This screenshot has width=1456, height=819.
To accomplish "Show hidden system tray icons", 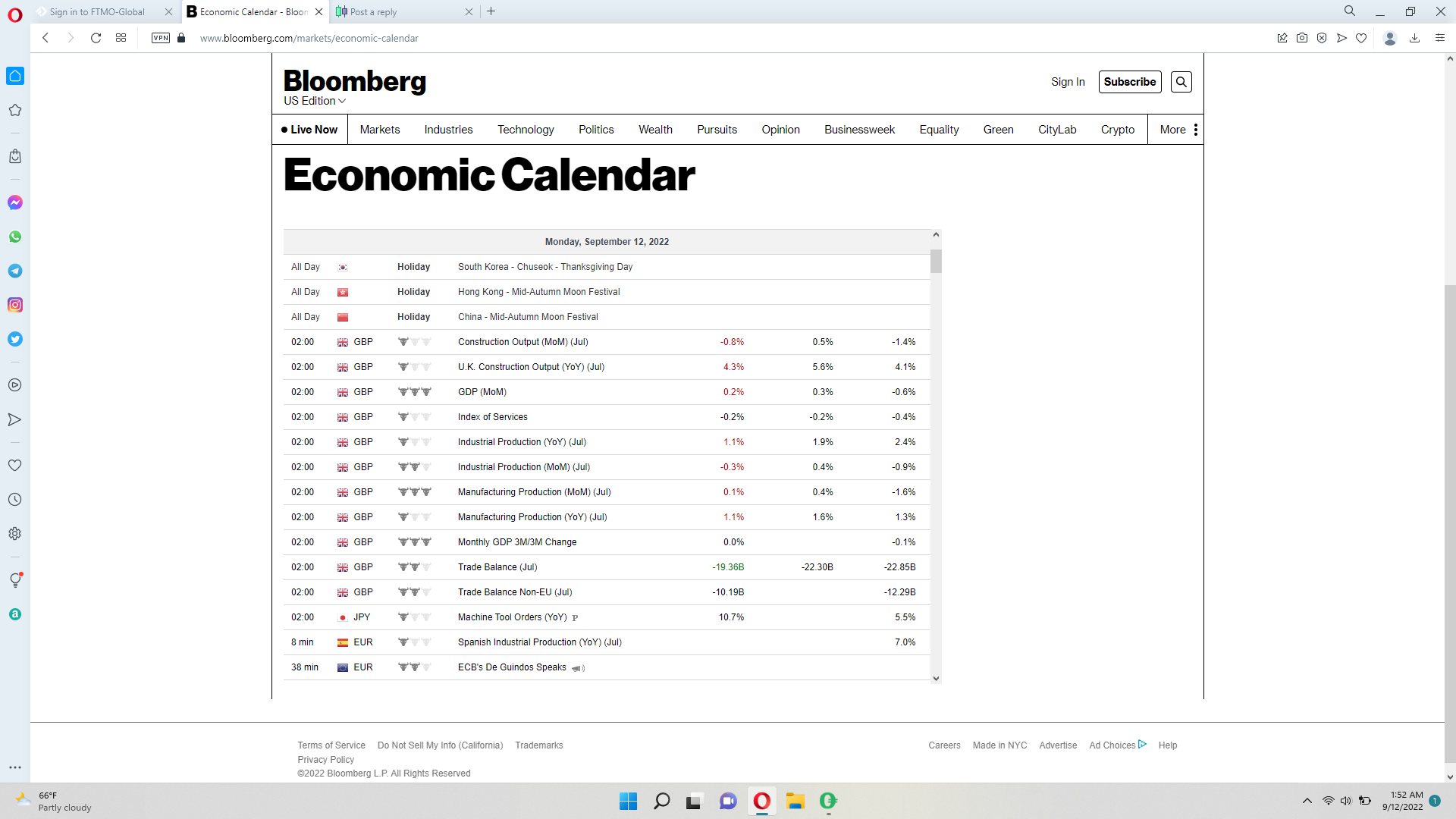I will click(1307, 801).
